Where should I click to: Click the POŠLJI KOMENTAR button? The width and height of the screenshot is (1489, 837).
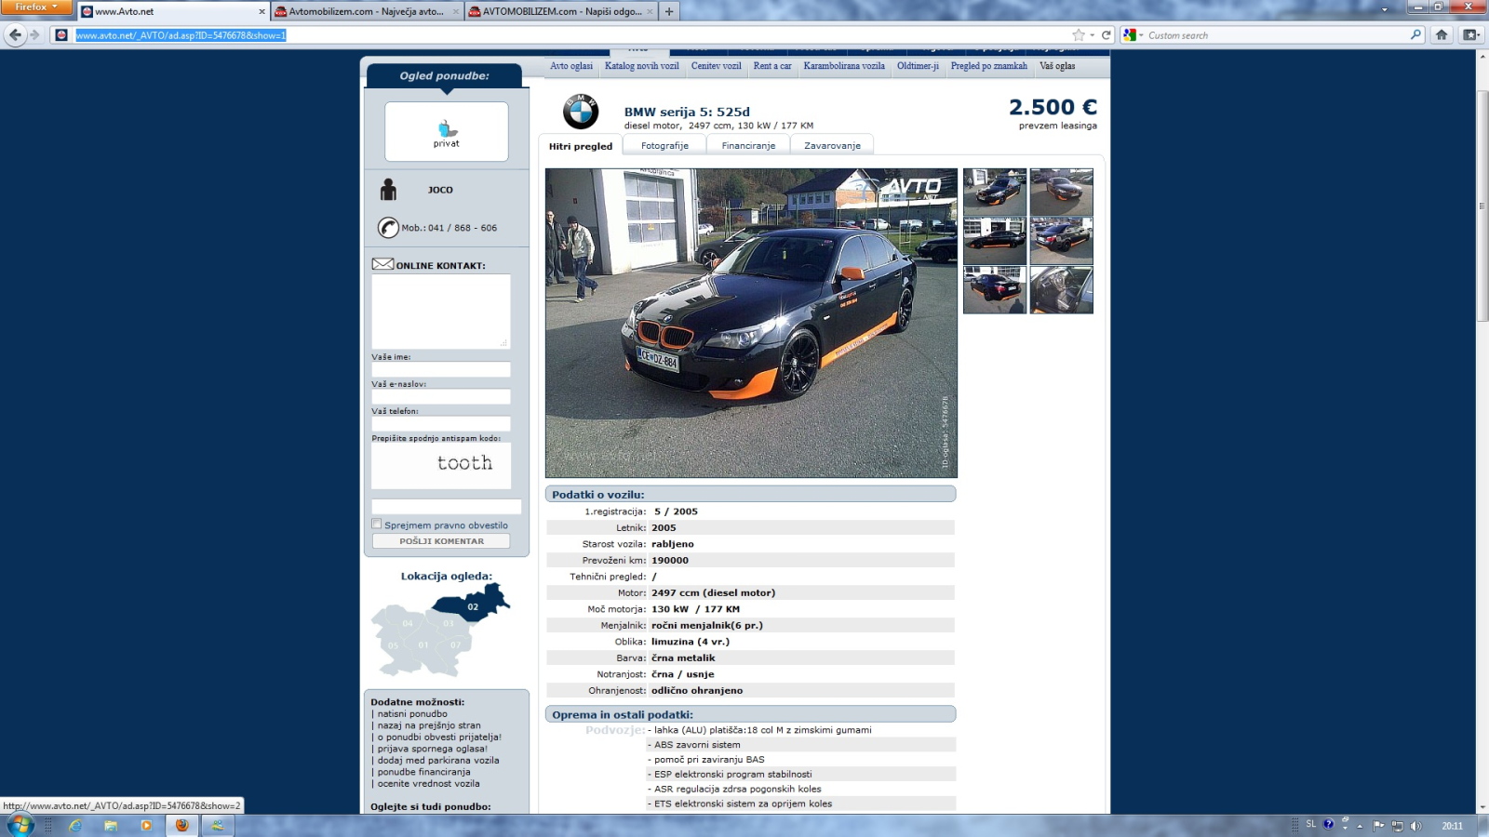point(441,541)
